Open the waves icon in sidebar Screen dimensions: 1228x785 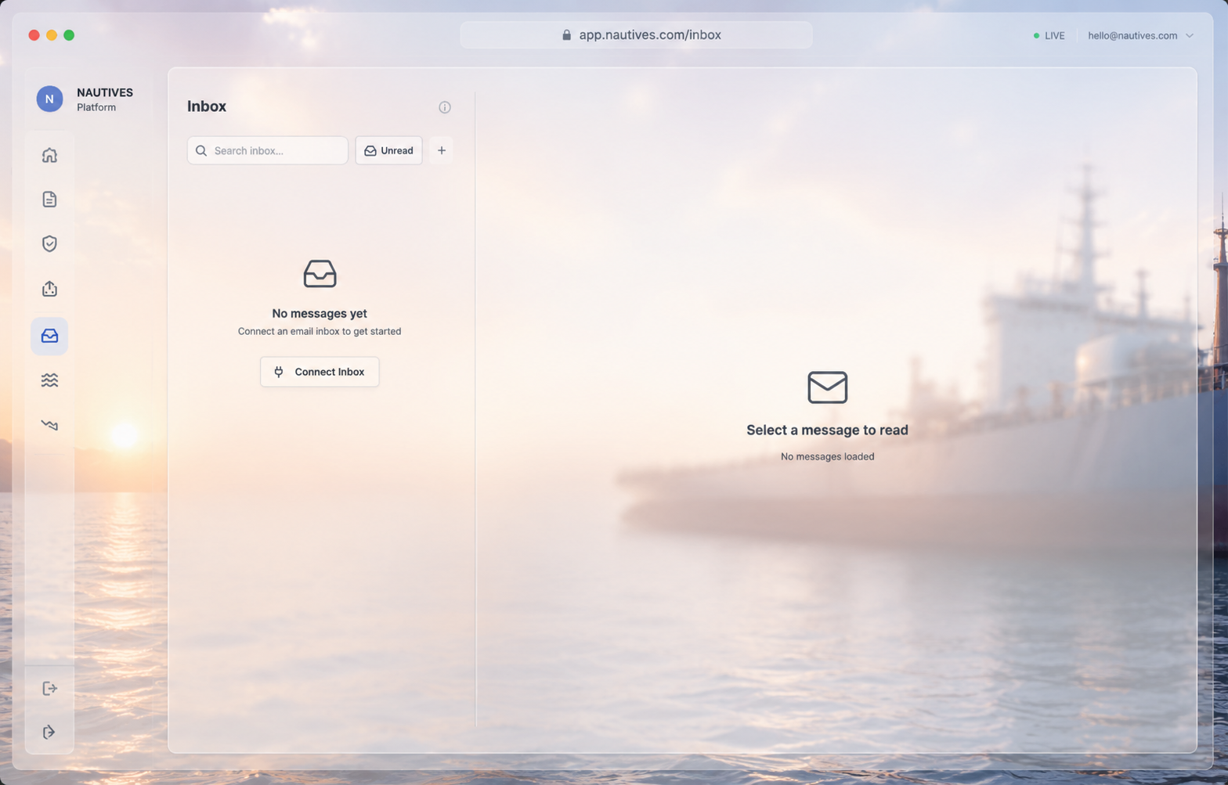pos(49,380)
